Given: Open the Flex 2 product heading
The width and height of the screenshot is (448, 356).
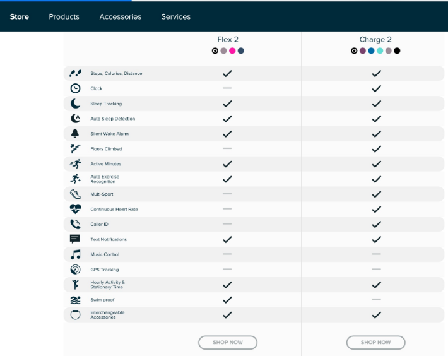Looking at the screenshot, I should click(228, 39).
